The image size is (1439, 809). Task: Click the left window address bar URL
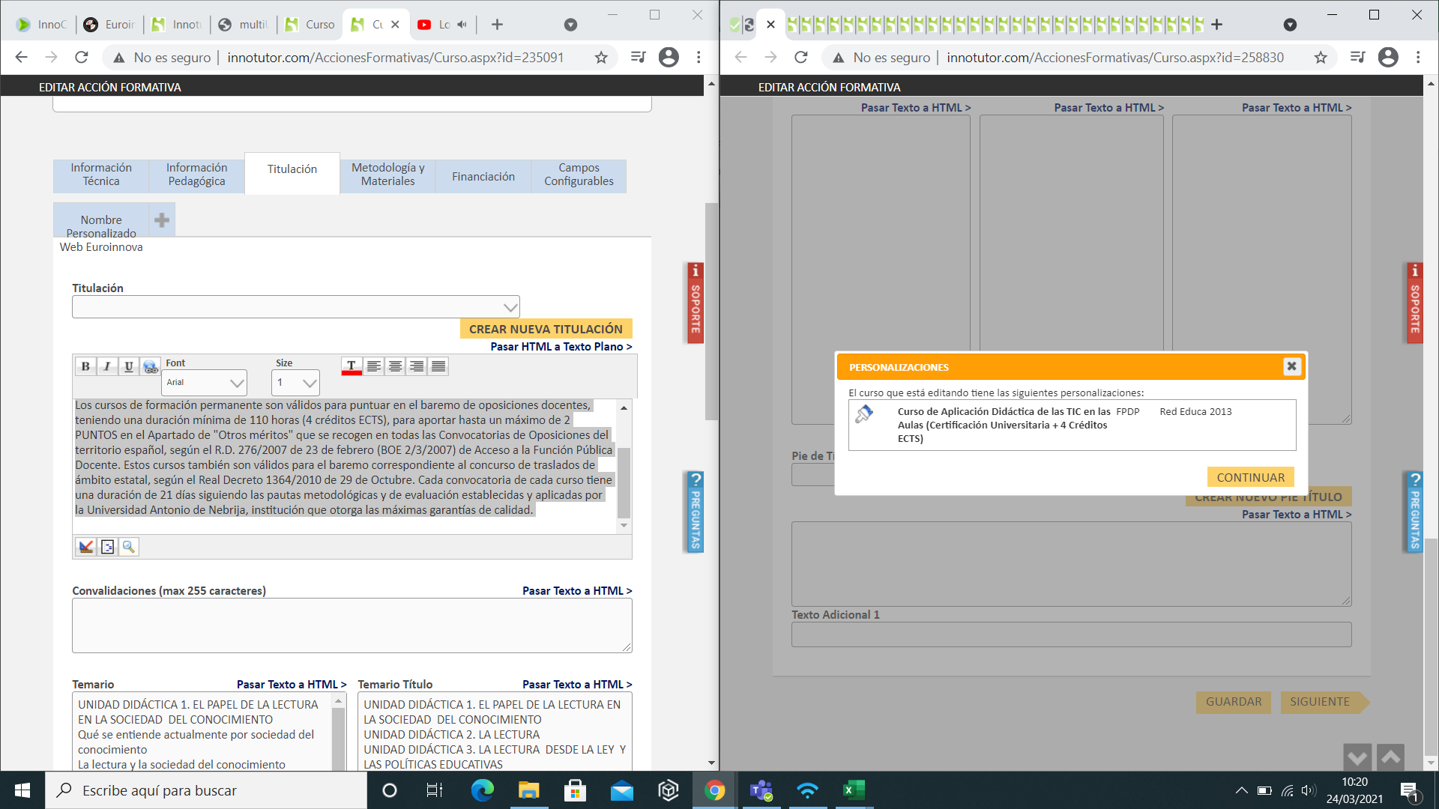tap(395, 58)
